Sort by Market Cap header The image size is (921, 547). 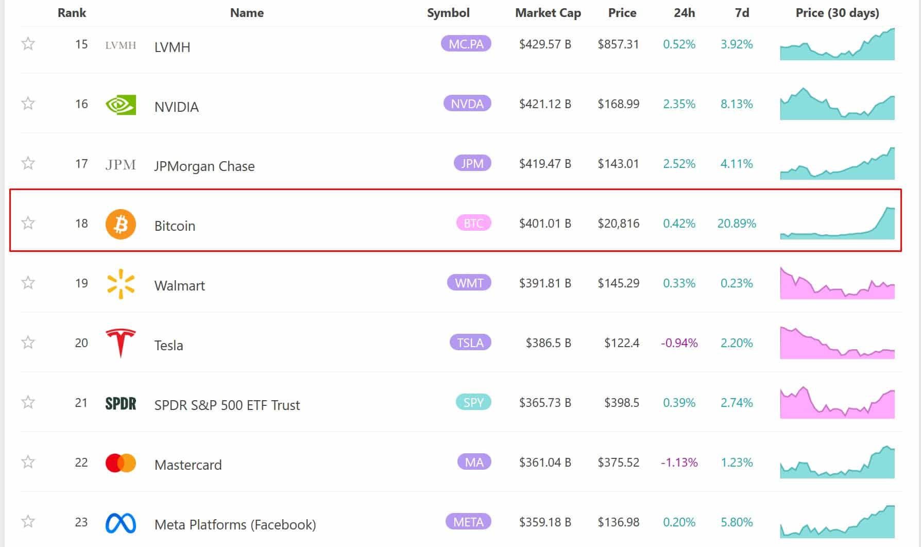pyautogui.click(x=548, y=13)
